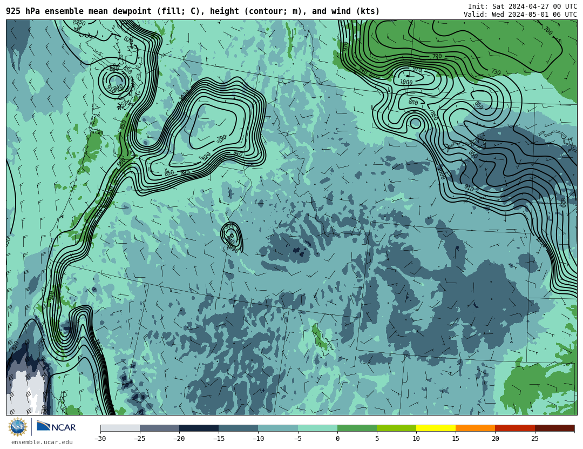Image resolution: width=583 pixels, height=449 pixels.
Task: Pick the lime 5 to 10 colorbar segment
Action: pyautogui.click(x=396, y=428)
